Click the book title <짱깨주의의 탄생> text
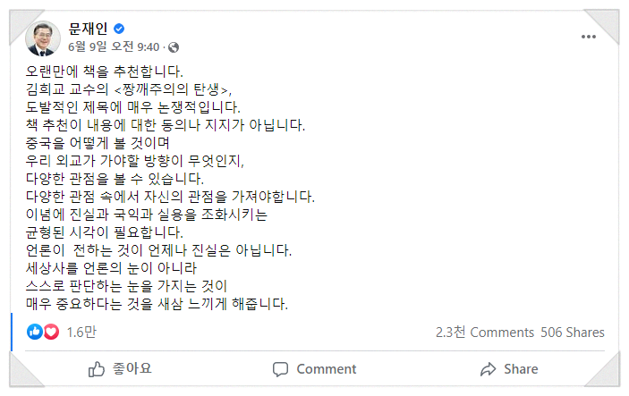 (181, 88)
